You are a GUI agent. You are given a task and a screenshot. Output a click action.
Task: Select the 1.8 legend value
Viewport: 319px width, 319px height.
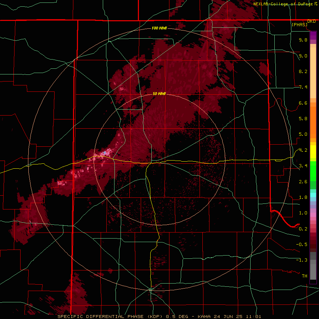[x=303, y=197]
